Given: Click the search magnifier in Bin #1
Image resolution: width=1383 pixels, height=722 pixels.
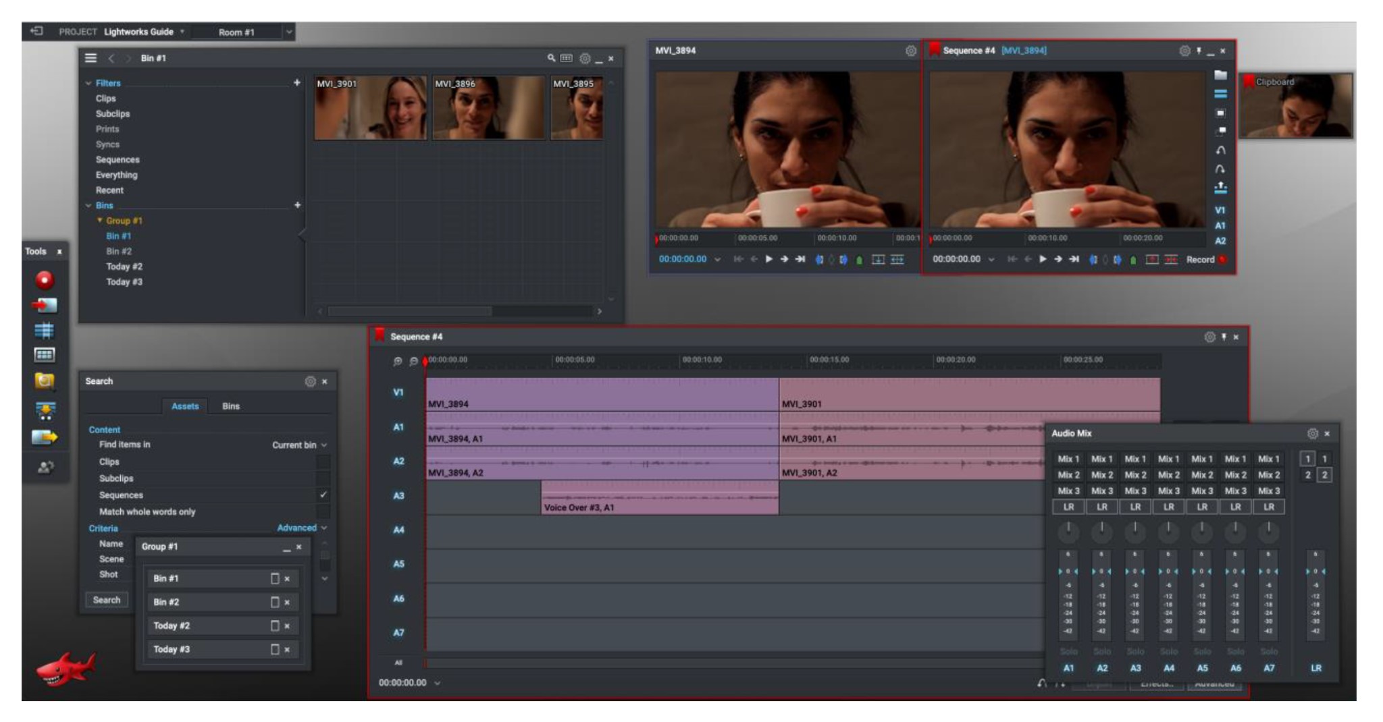Looking at the screenshot, I should [551, 59].
